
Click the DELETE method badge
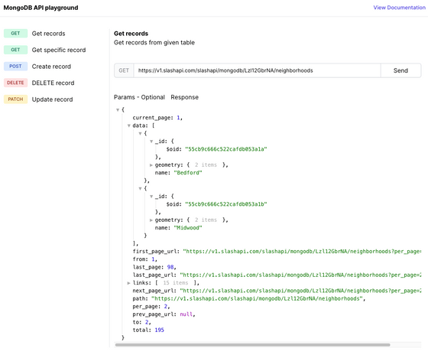point(15,83)
